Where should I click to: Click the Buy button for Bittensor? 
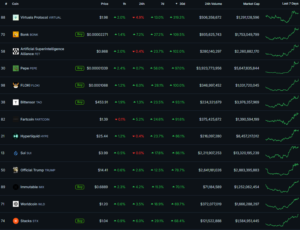(80, 102)
